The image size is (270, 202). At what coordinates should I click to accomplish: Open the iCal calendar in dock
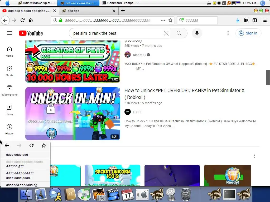tap(127, 194)
